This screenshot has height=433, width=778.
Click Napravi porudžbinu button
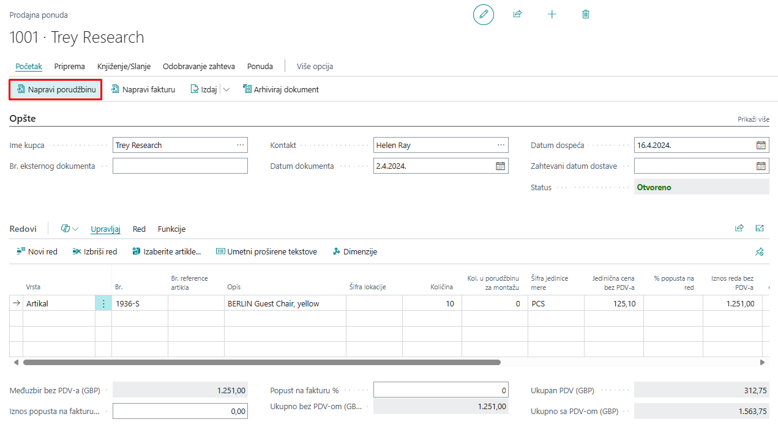pyautogui.click(x=56, y=89)
